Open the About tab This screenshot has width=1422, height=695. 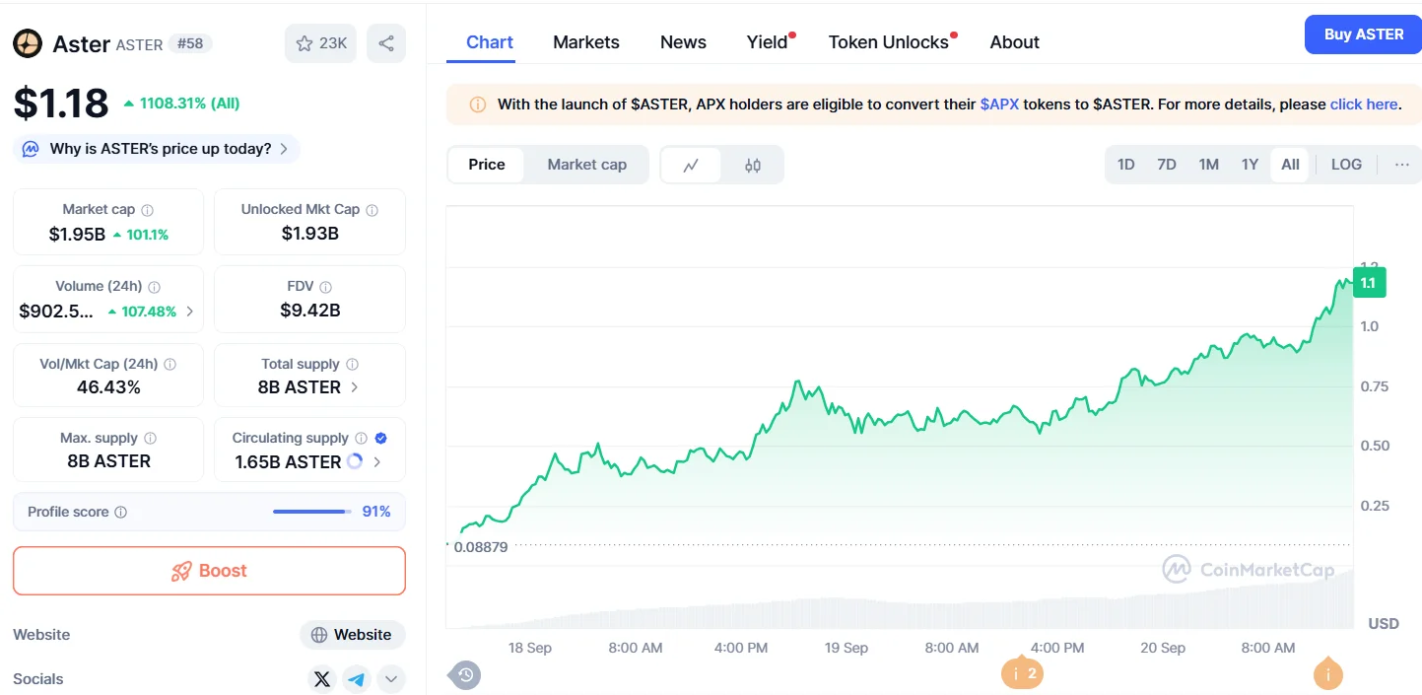coord(1014,42)
